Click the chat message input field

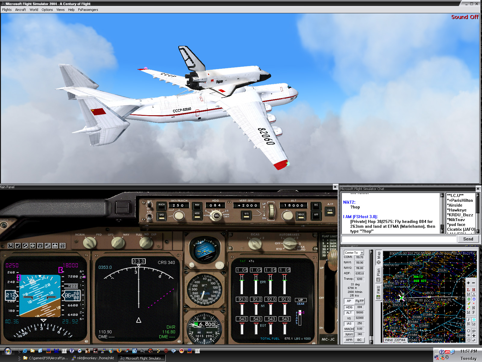tap(399, 239)
